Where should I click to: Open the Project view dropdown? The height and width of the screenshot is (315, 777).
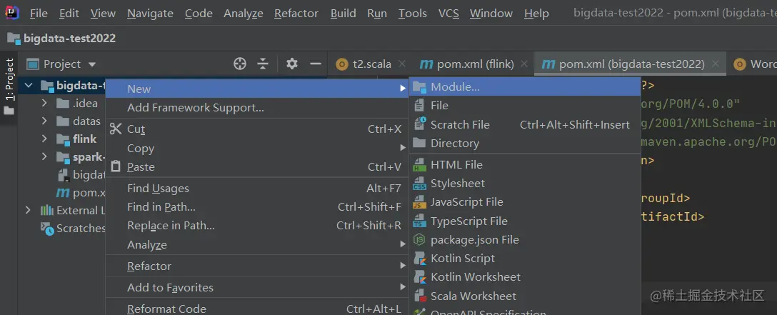pos(91,64)
